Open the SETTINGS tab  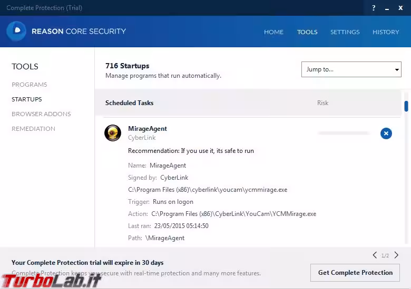pyautogui.click(x=345, y=32)
